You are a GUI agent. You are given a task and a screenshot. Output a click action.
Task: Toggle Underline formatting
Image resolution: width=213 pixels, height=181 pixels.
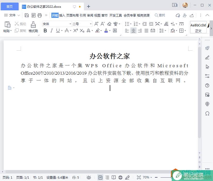[x=58, y=31]
